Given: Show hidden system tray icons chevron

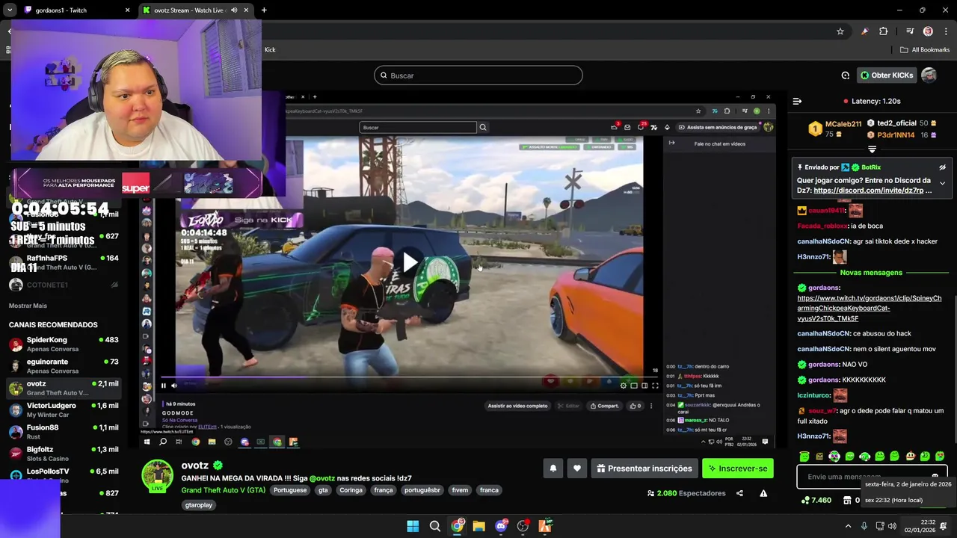Looking at the screenshot, I should [x=849, y=526].
